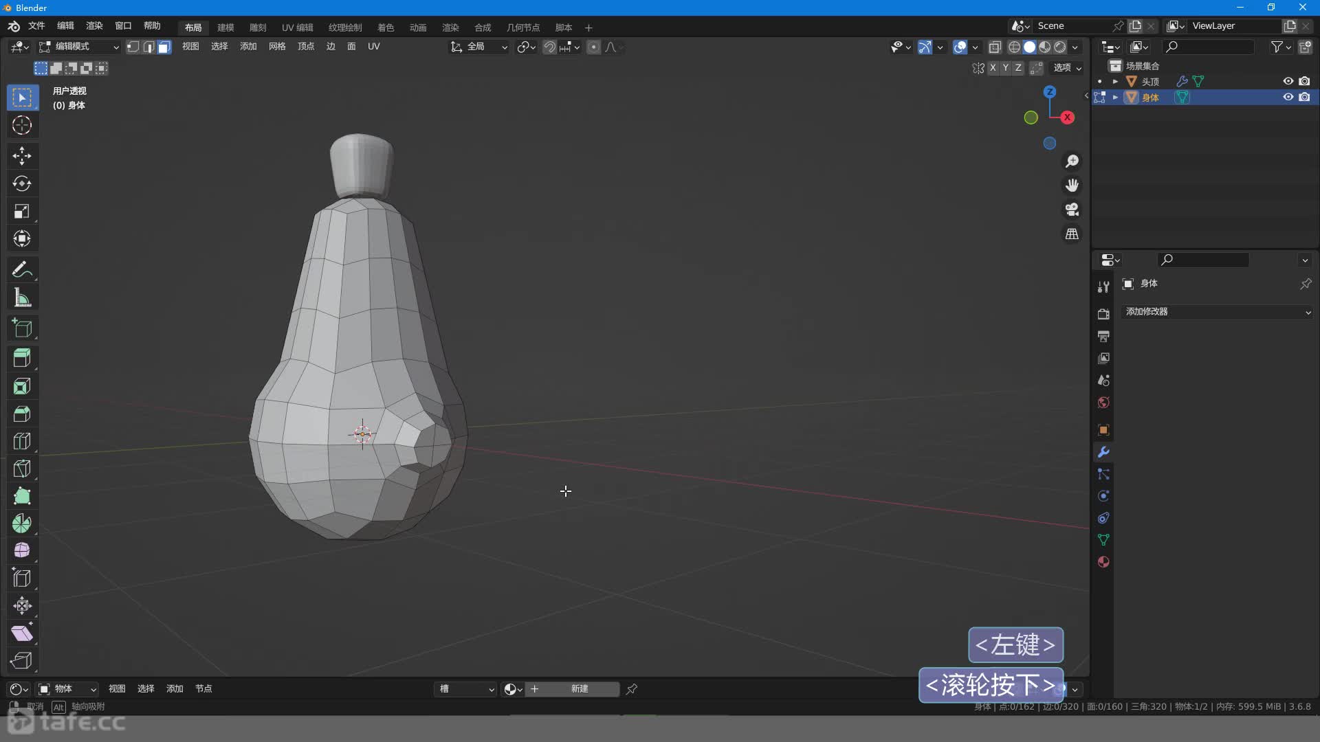Click the pan view hand icon
This screenshot has height=742, width=1320.
(x=1072, y=185)
